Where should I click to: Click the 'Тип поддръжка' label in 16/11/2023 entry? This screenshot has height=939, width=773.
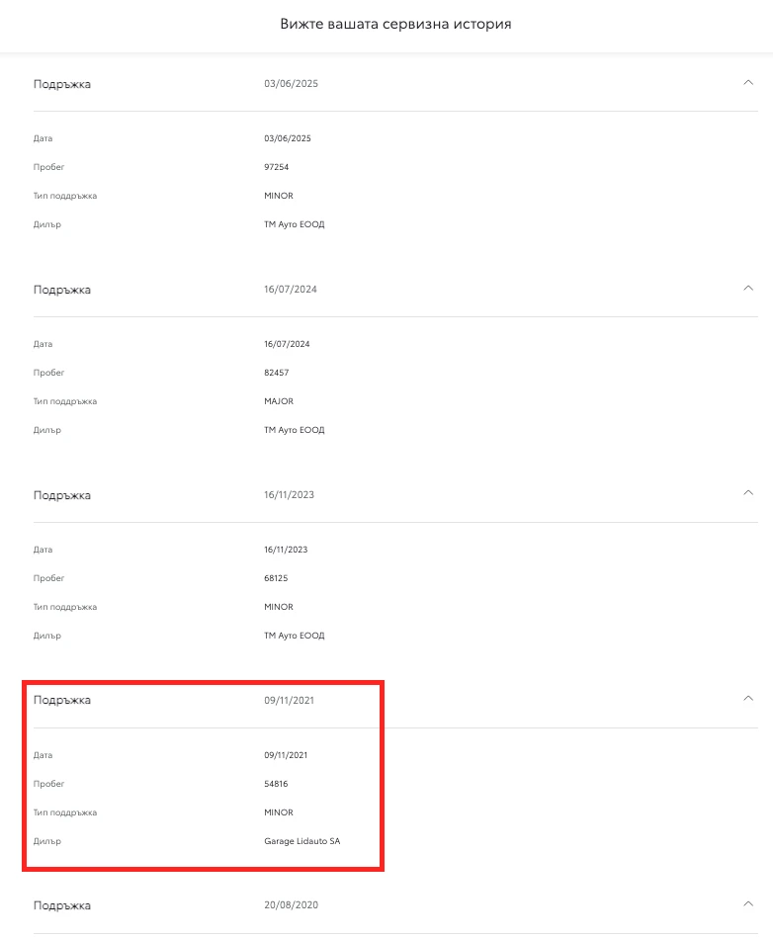(x=65, y=607)
